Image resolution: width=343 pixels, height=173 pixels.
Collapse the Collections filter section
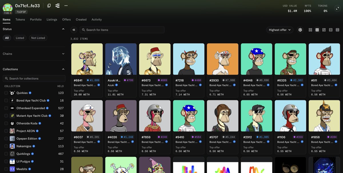click(63, 69)
